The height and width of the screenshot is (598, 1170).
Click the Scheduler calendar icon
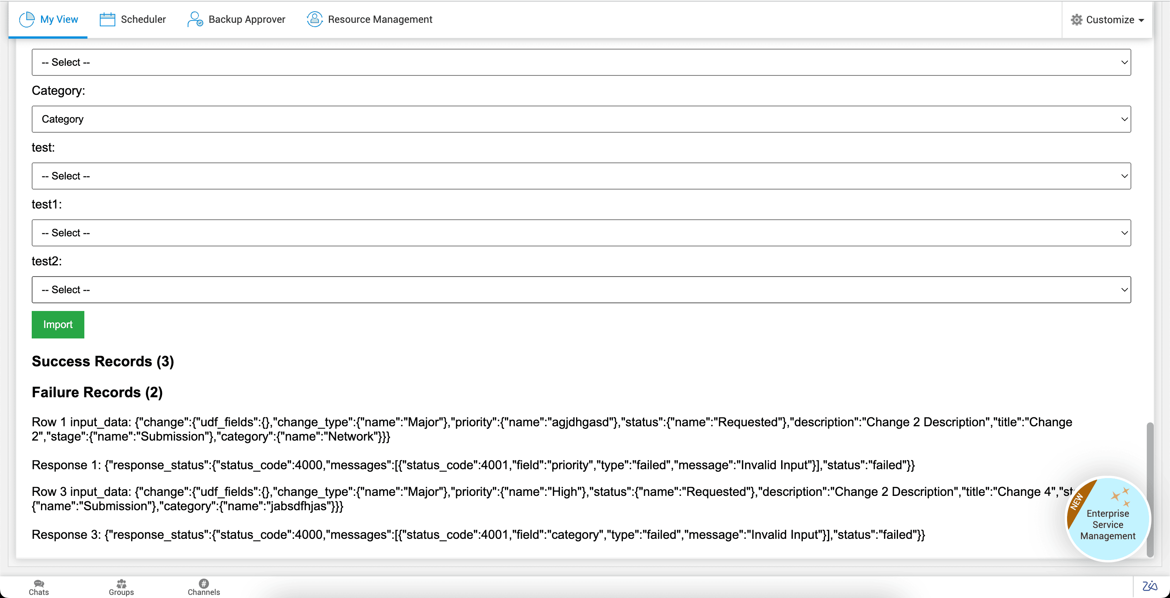click(x=107, y=19)
